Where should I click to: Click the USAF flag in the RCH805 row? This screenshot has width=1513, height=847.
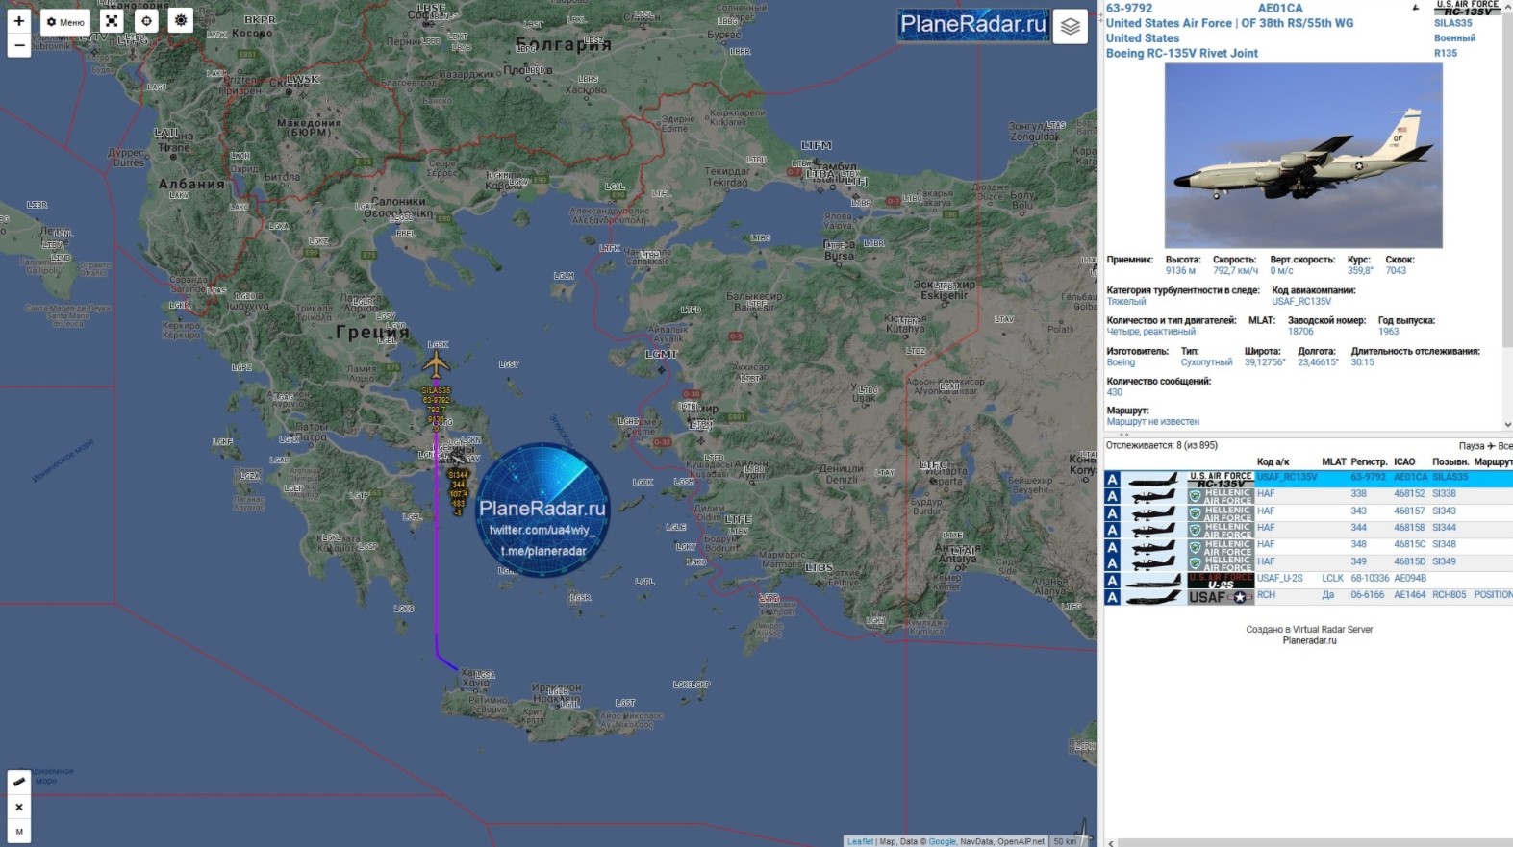coord(1221,597)
